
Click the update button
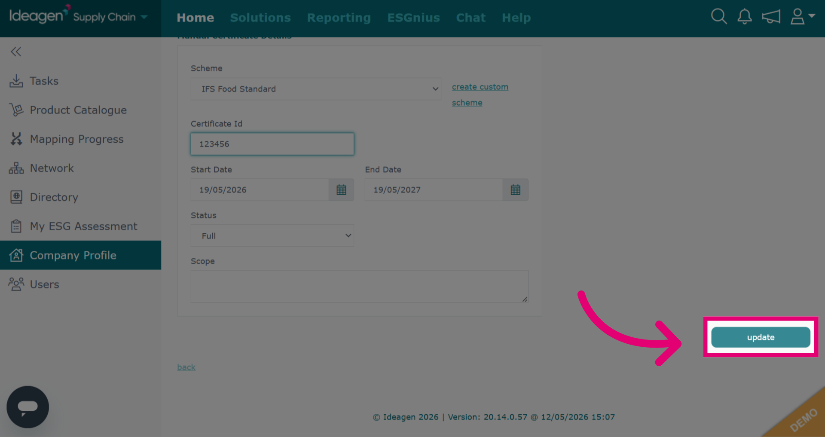[x=761, y=337]
